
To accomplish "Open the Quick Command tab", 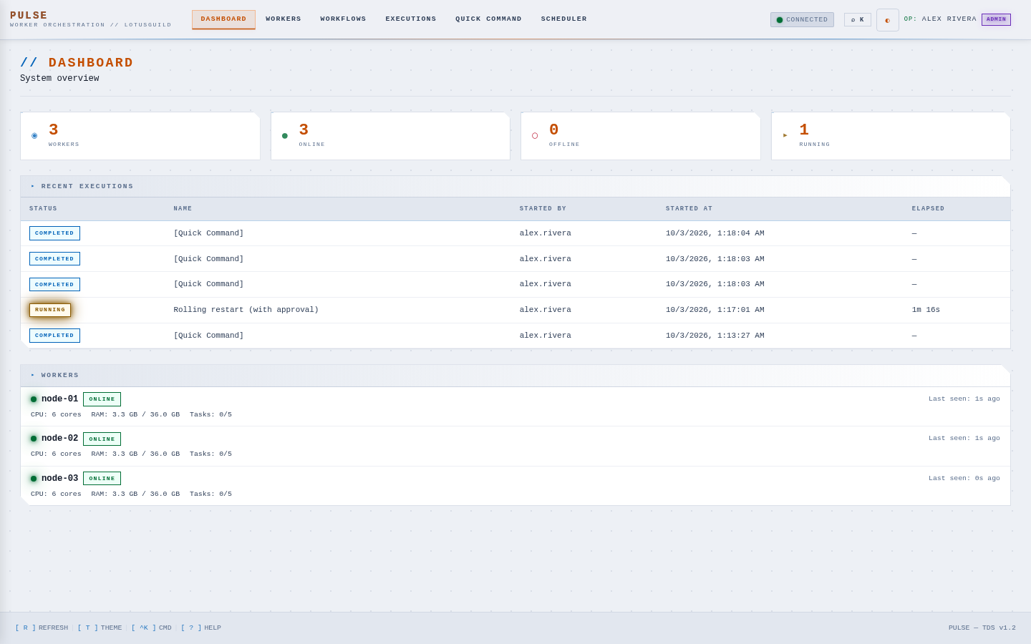I will click(x=488, y=19).
